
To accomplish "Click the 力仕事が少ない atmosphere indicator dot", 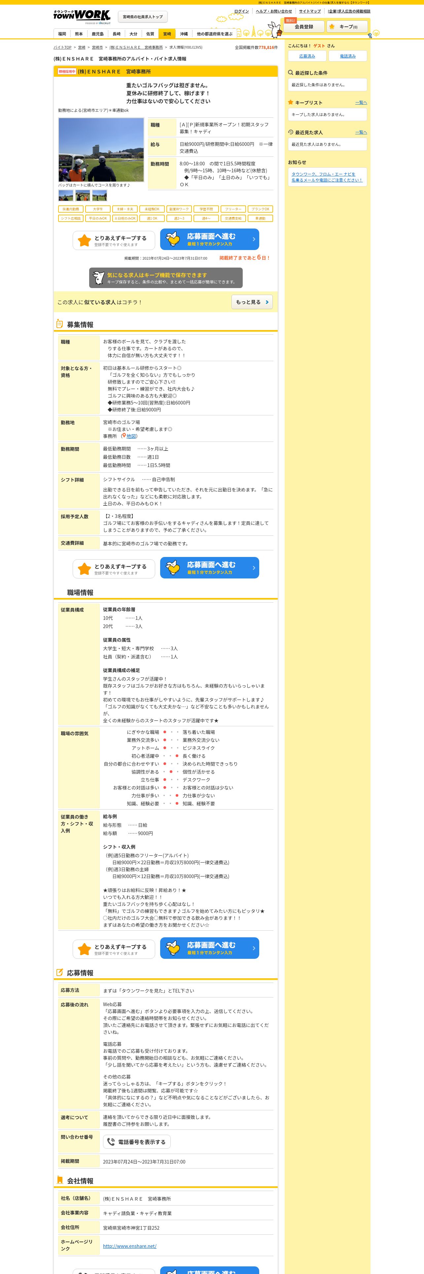I will (x=177, y=796).
